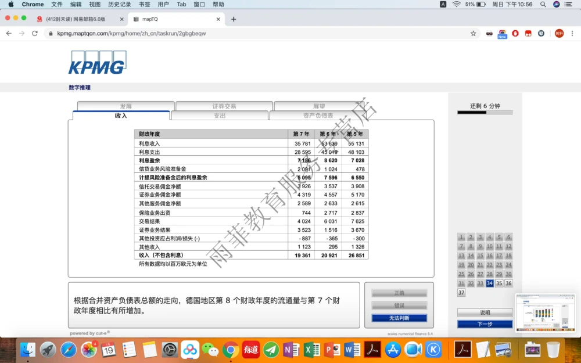Open the 书签 menu in the menu bar
The width and height of the screenshot is (581, 363).
point(144,4)
